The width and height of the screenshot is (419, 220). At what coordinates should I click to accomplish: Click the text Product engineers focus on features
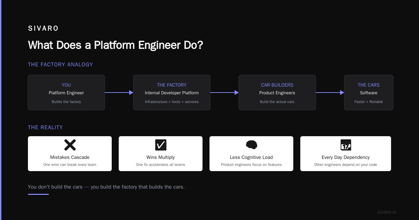tap(251, 165)
